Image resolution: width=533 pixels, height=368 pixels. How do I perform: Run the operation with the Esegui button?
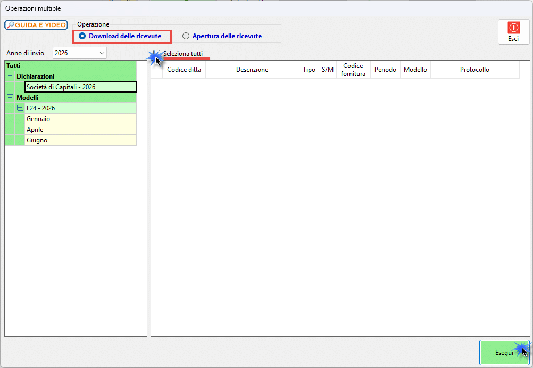coord(504,353)
